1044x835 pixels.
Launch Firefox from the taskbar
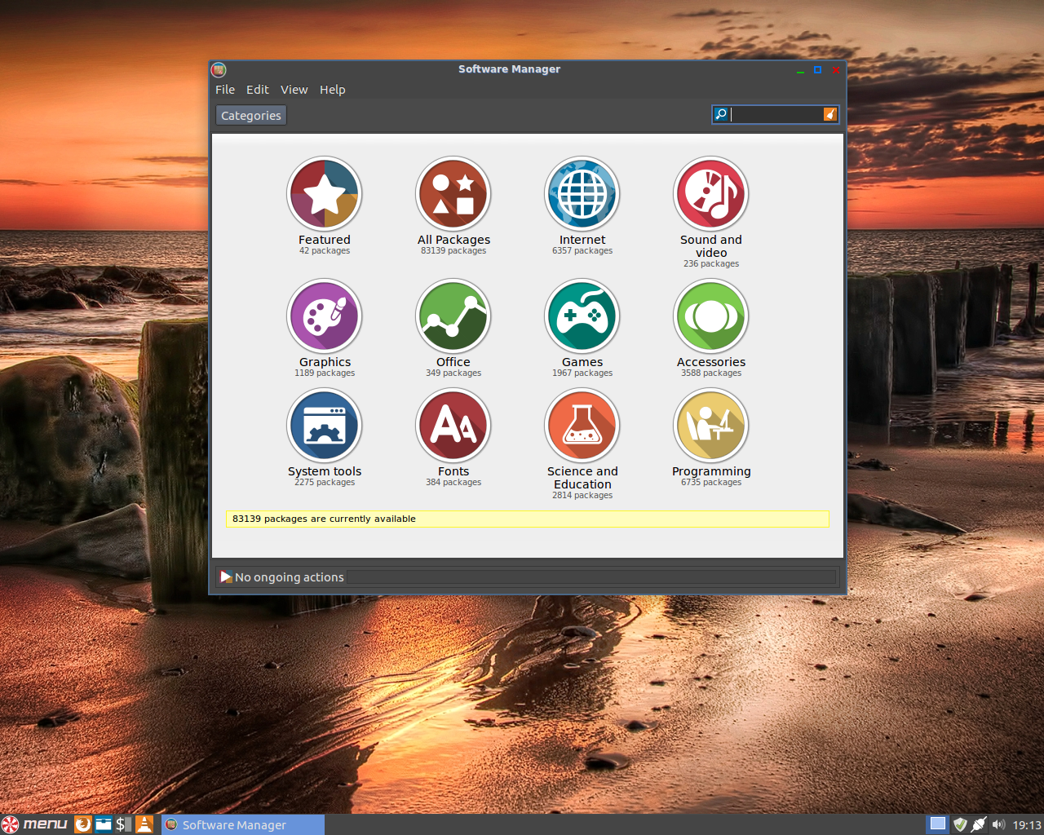pos(83,824)
